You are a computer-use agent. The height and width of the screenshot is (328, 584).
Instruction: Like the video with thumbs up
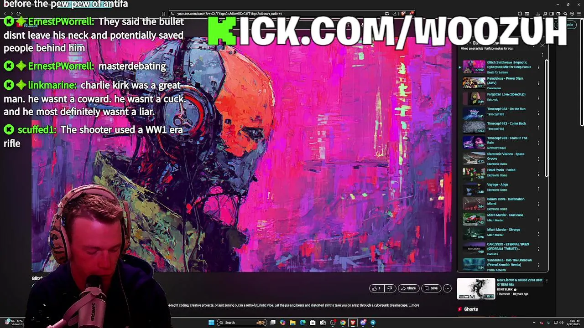376,288
